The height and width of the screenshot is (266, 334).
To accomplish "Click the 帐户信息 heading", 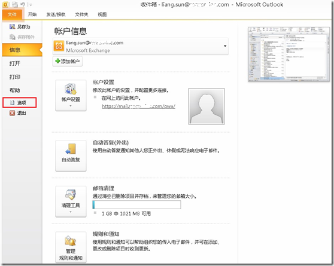I will [71, 31].
